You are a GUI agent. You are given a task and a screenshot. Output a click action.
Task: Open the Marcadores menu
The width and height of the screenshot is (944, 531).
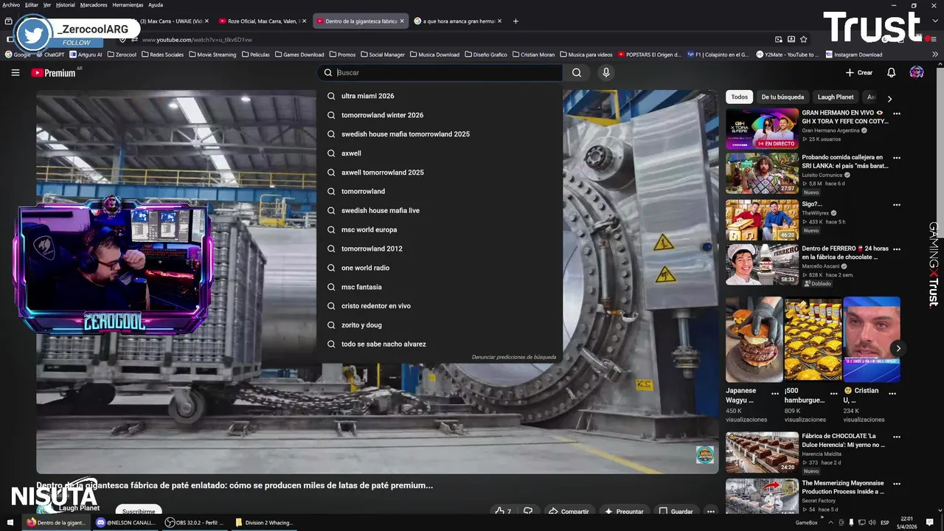click(94, 4)
